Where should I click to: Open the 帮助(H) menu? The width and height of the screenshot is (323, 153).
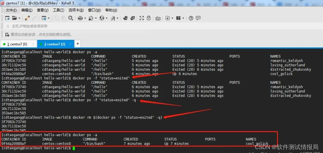click(111, 10)
